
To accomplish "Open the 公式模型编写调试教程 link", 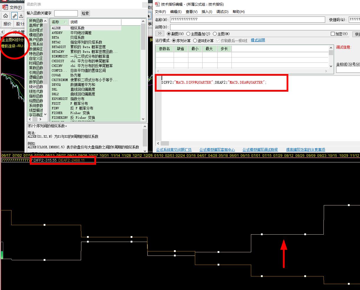I will click(x=260, y=150).
